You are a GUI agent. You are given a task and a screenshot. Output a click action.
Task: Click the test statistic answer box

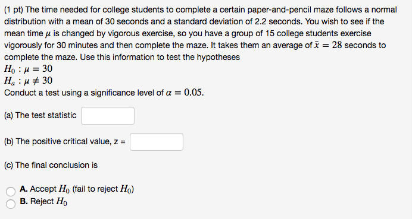pos(108,116)
